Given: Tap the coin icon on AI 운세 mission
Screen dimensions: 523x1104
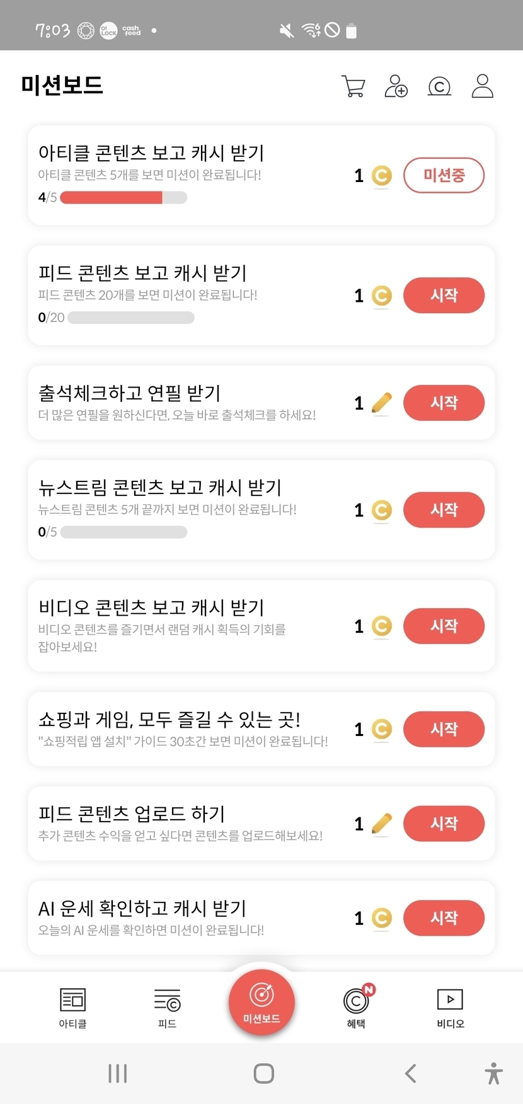Looking at the screenshot, I should [x=381, y=918].
